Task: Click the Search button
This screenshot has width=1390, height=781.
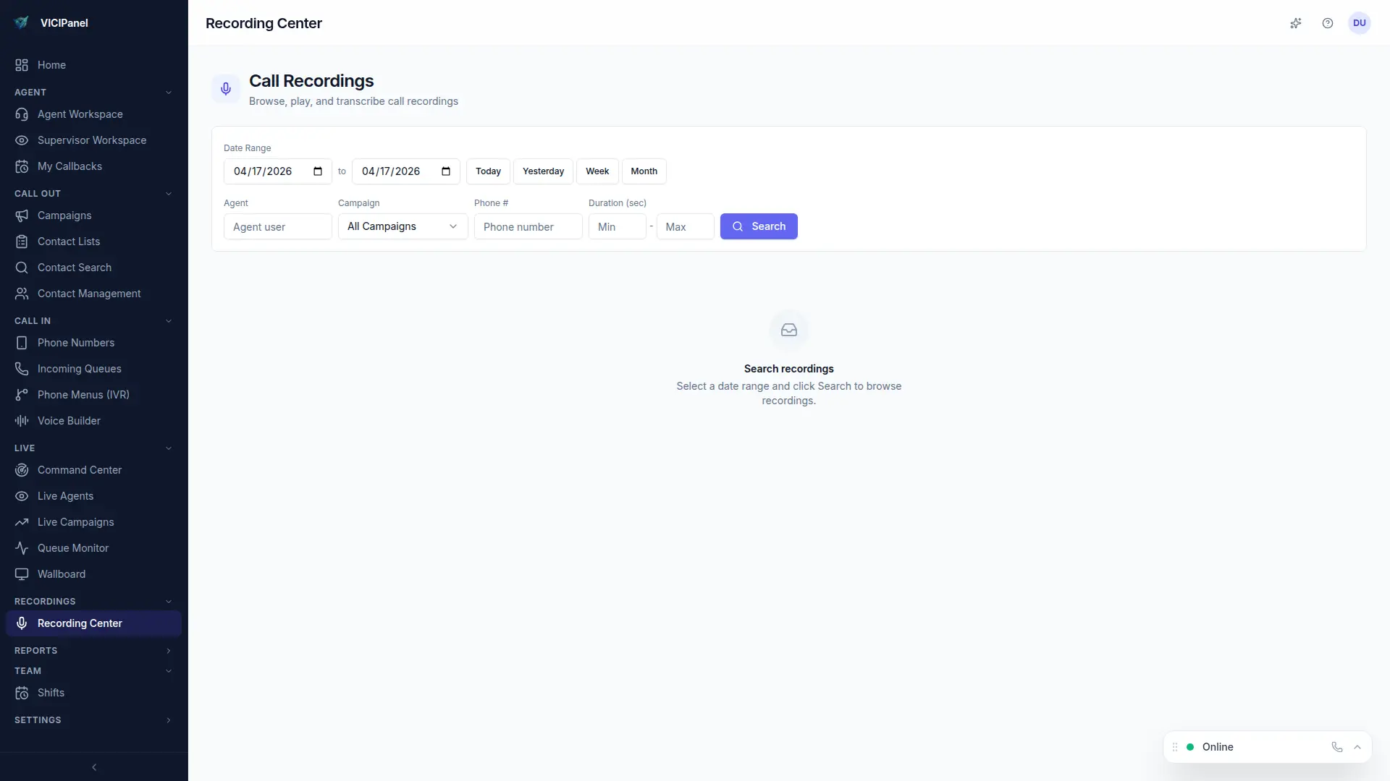Action: point(758,226)
